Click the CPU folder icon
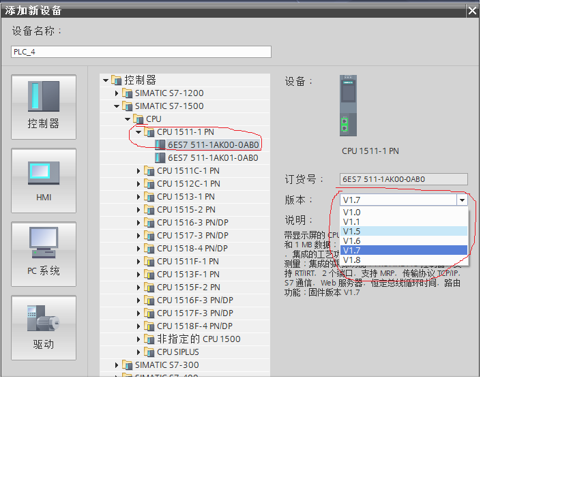The image size is (584, 496). tap(138, 119)
